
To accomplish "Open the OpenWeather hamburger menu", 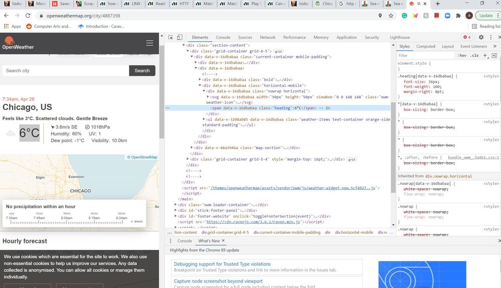I will 149,43.
